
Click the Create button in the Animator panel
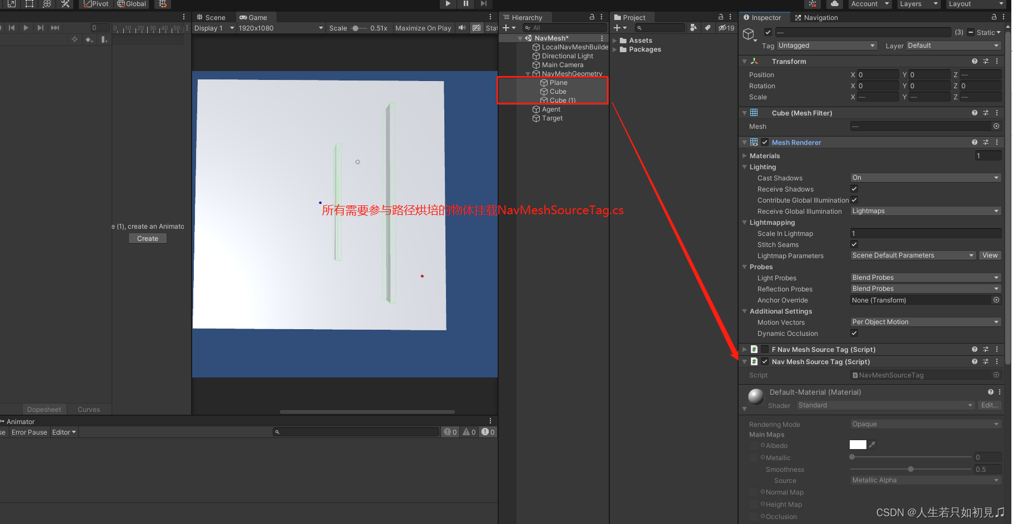[x=147, y=238]
